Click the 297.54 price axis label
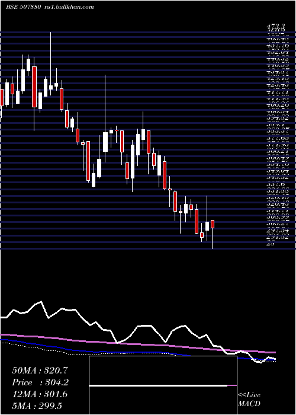Screen dimensions: 296x415 point(279,231)
